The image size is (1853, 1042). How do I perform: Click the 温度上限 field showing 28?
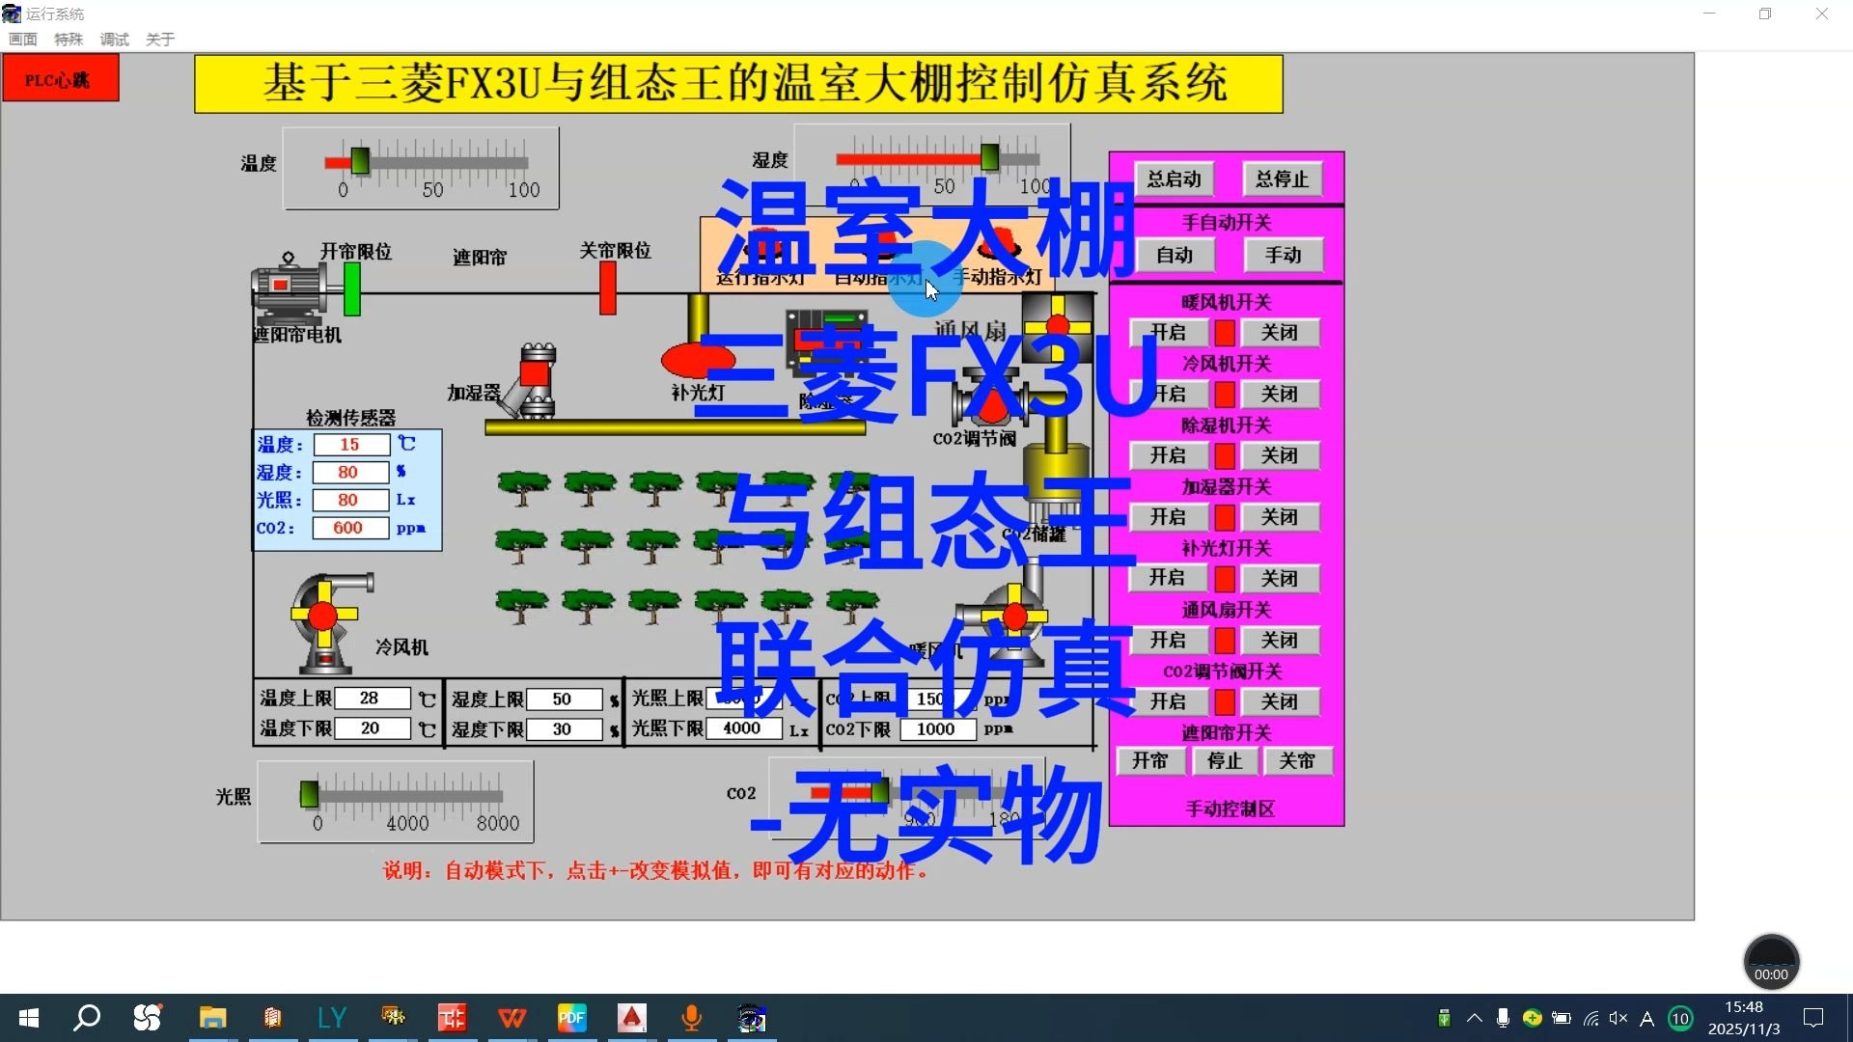[x=372, y=699]
